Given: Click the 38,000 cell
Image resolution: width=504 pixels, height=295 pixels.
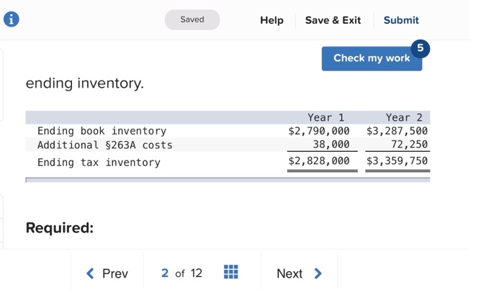Looking at the screenshot, I should point(331,145).
